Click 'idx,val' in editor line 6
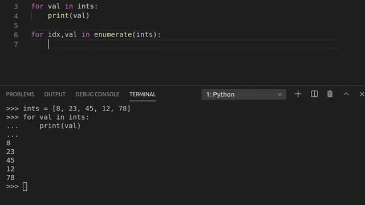The height and width of the screenshot is (205, 365). pyautogui.click(x=62, y=35)
